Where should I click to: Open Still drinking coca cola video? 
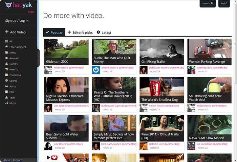(210, 90)
